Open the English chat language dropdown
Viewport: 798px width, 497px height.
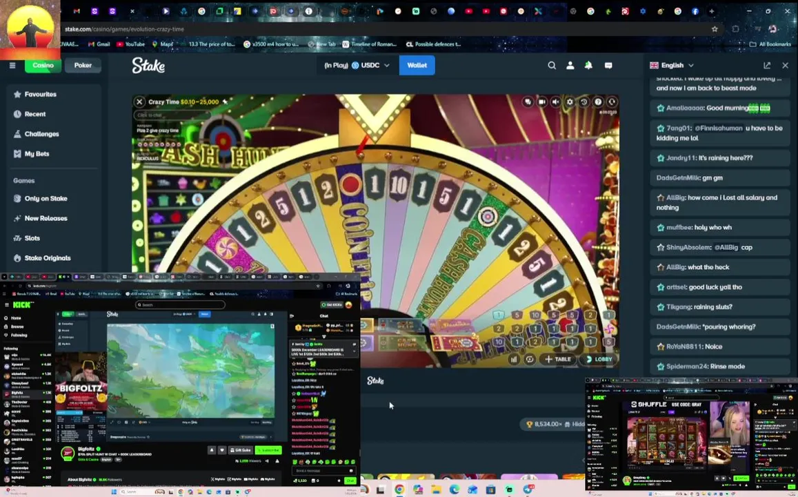click(x=672, y=65)
